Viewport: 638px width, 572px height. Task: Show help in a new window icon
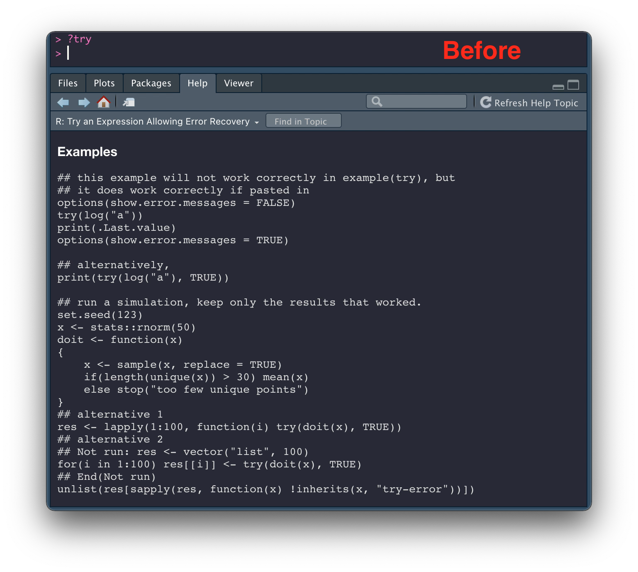[129, 102]
